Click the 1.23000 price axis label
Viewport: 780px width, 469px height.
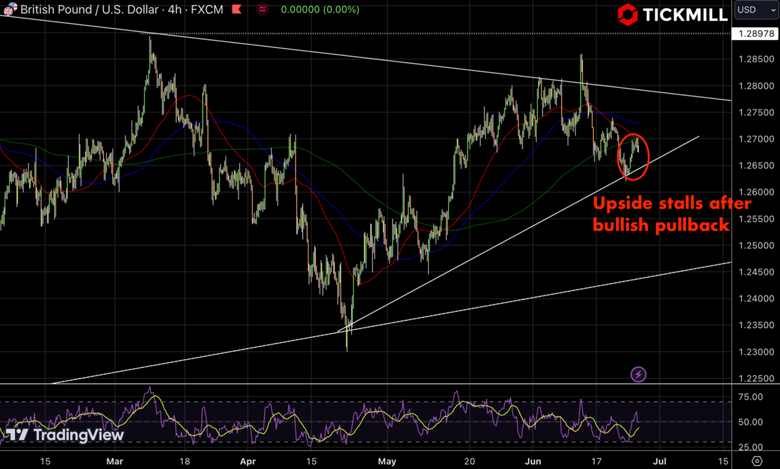click(x=756, y=352)
